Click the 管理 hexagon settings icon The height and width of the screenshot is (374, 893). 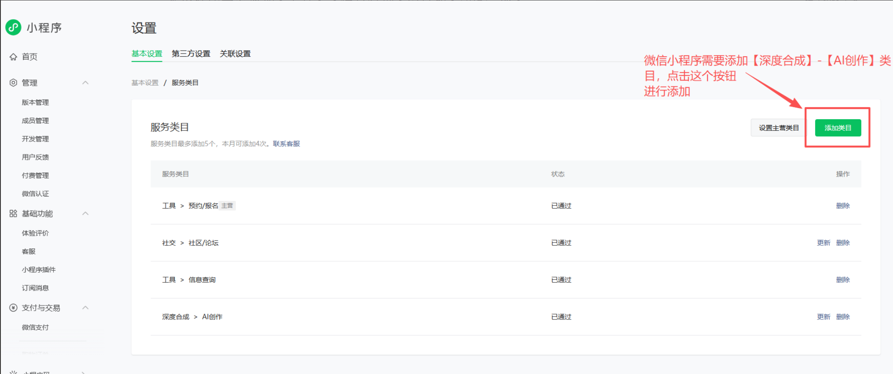click(x=13, y=83)
